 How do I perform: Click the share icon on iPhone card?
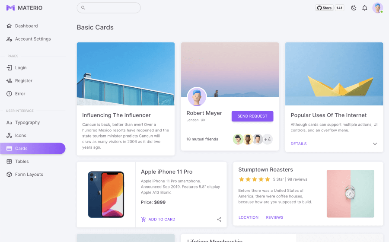pyautogui.click(x=219, y=220)
